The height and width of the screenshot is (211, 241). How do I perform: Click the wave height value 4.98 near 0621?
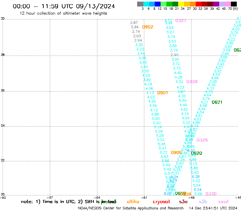coord(203,106)
